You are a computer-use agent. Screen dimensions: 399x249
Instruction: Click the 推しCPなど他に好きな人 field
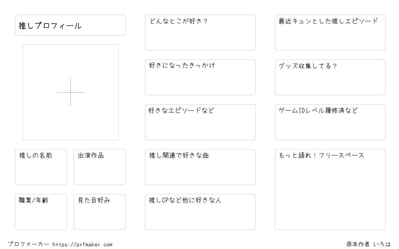[x=200, y=212]
